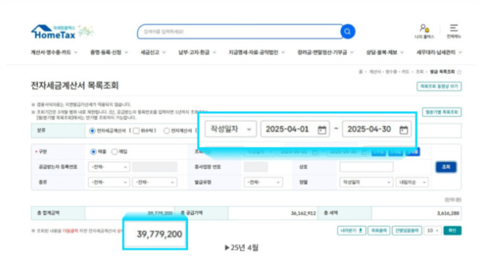Focus the top search input field
The image size is (480, 266).
pyautogui.click(x=239, y=31)
